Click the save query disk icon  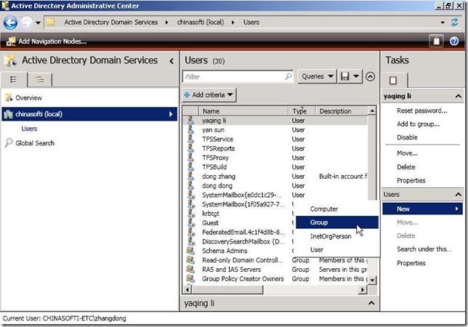pos(344,76)
